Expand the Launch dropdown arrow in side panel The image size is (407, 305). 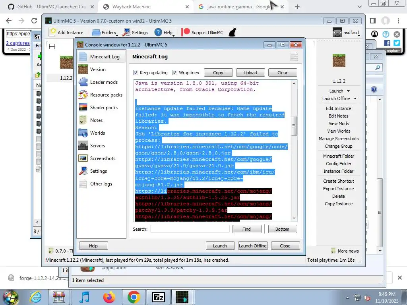(348, 91)
